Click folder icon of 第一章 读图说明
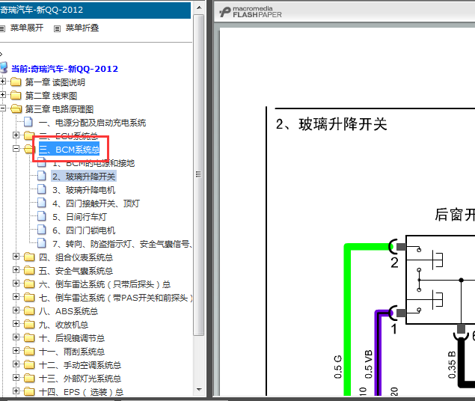 coord(16,82)
